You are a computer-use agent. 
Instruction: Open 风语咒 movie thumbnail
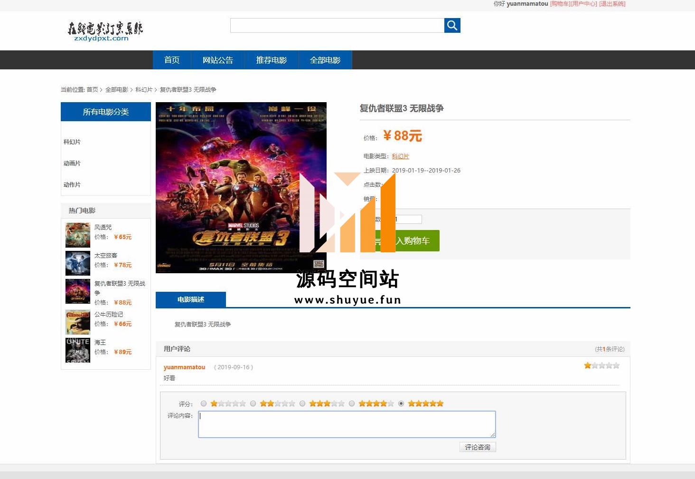pyautogui.click(x=78, y=235)
